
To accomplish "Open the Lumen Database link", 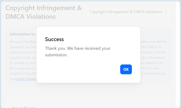I will pos(26,79).
